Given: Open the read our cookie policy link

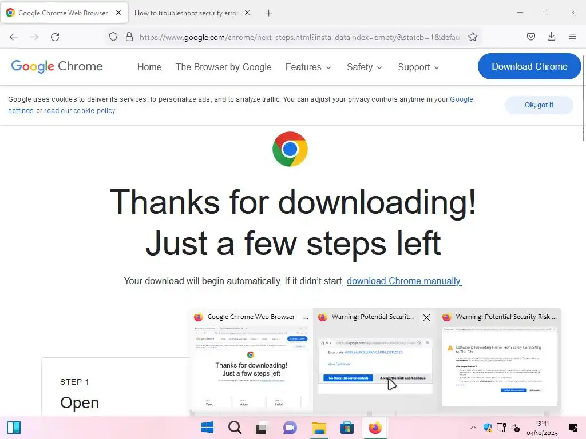Looking at the screenshot, I should pyautogui.click(x=80, y=111).
